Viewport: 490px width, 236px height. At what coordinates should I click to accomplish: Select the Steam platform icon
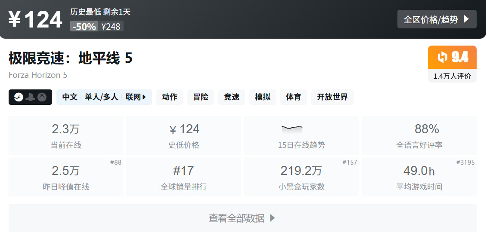tap(18, 97)
